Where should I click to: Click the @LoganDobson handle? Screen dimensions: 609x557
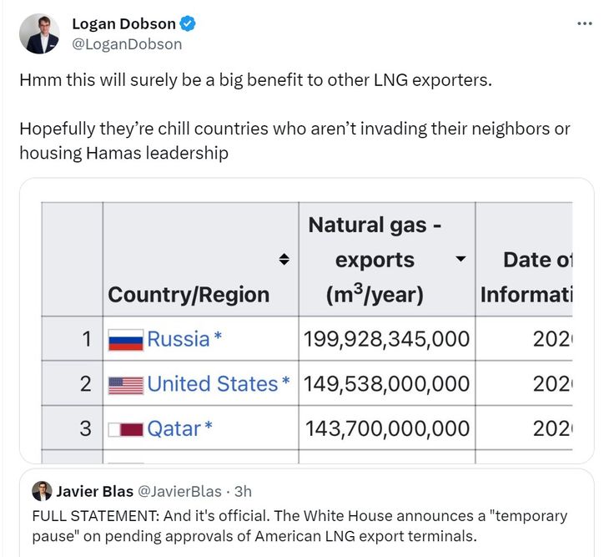coord(127,44)
